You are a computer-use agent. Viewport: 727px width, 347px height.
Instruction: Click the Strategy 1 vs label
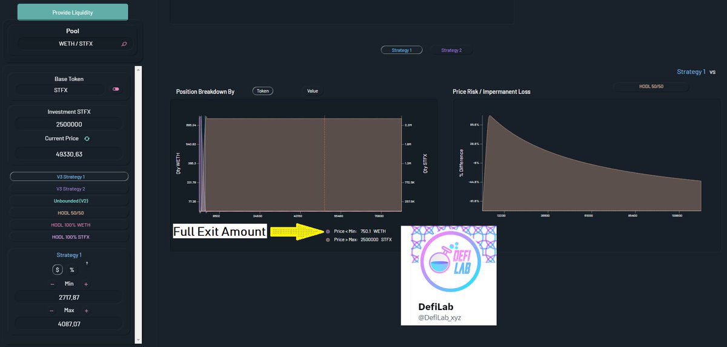[x=696, y=71]
